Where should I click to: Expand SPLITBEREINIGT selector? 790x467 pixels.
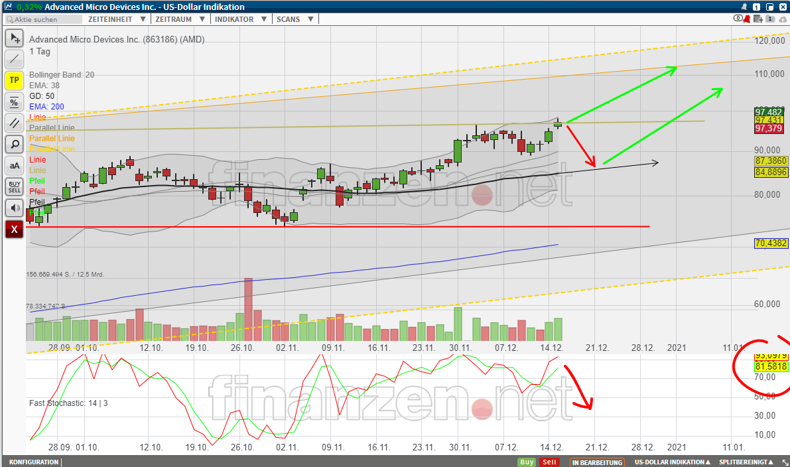tap(746, 462)
